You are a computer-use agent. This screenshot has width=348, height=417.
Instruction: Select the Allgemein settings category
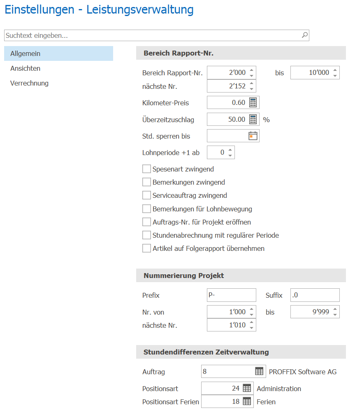pyautogui.click(x=58, y=53)
